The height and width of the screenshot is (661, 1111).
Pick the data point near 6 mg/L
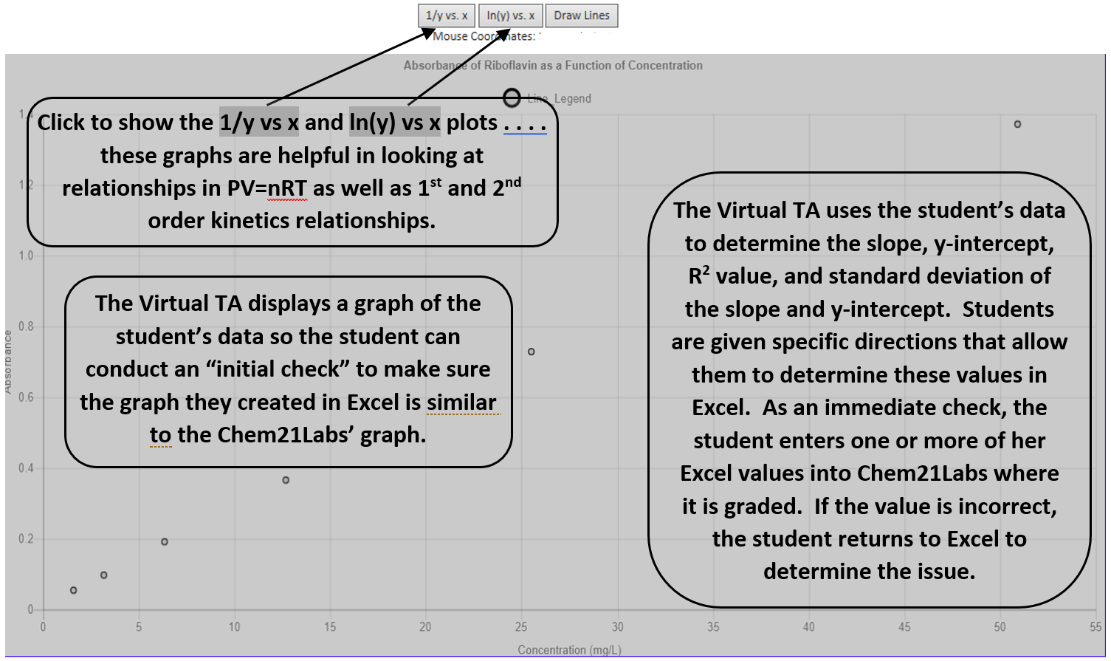pyautogui.click(x=165, y=541)
